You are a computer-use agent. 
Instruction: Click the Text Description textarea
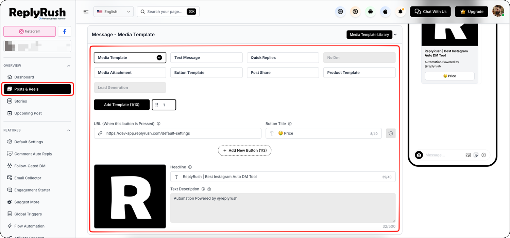283,208
